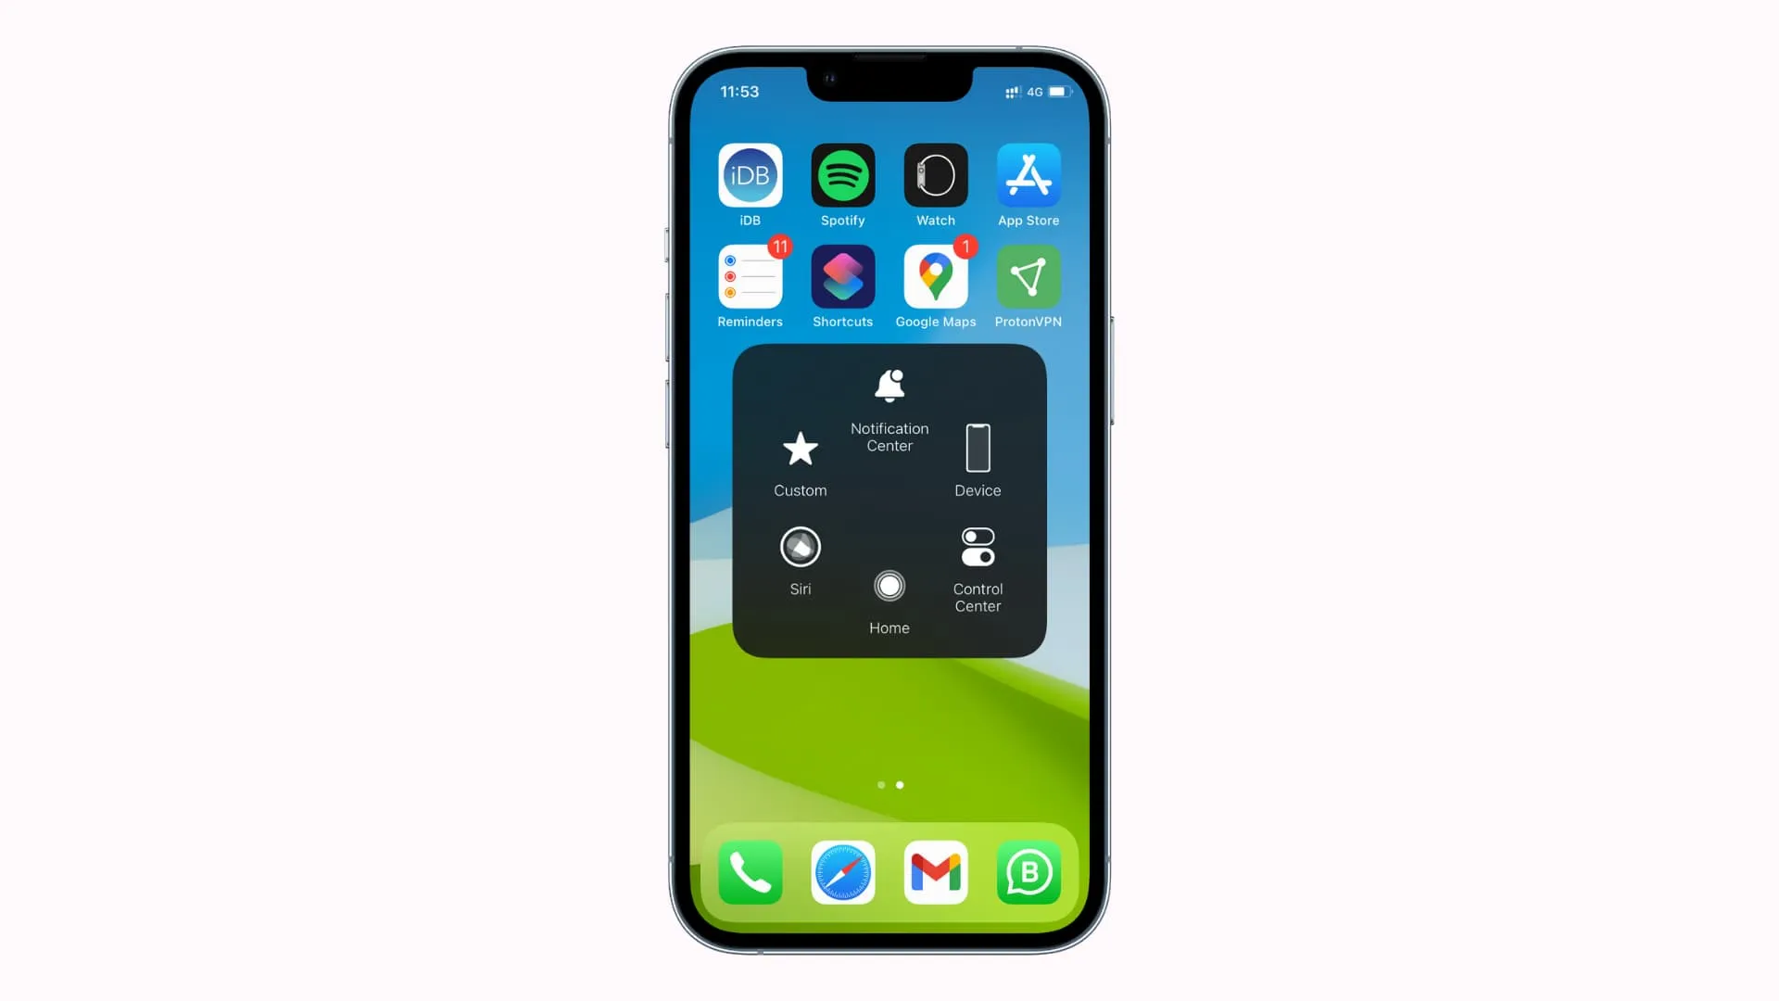Check battery status indicator
The image size is (1779, 1001).
[x=1062, y=92]
